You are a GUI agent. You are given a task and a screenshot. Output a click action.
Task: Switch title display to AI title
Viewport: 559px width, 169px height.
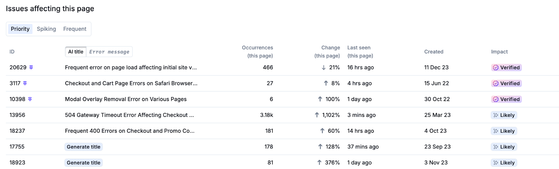coord(76,52)
